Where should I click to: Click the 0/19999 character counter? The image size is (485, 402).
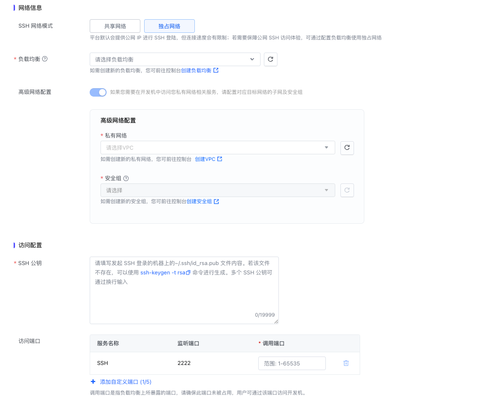tap(265, 315)
